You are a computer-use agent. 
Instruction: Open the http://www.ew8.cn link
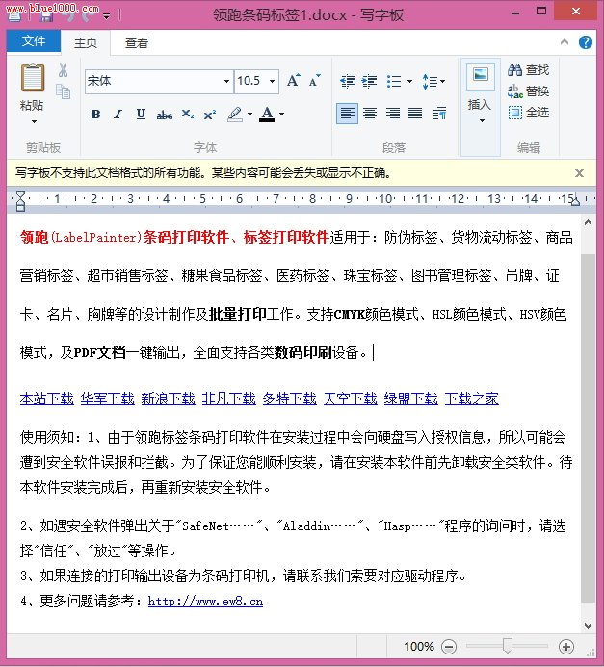[x=205, y=601]
